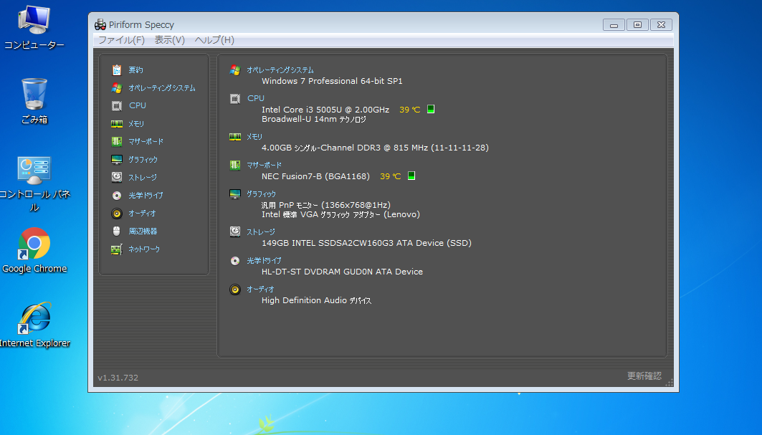The image size is (762, 435).
Task: Click the hard drive storage icon in the summary panel
Action: [235, 232]
